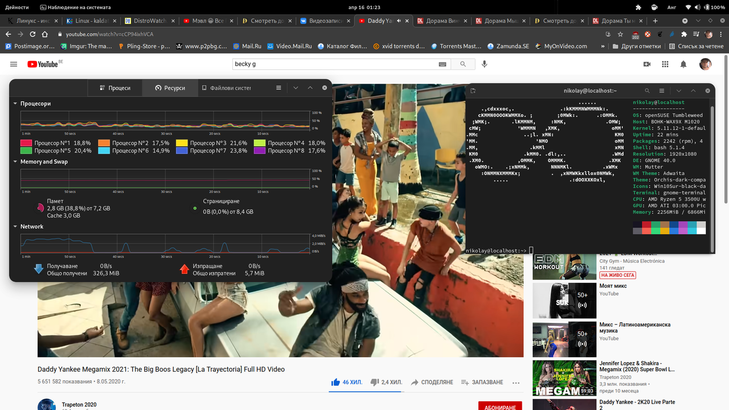Screen dimensions: 729x410
Task: Open the Trapeton 2020 channel link
Action: click(x=79, y=405)
